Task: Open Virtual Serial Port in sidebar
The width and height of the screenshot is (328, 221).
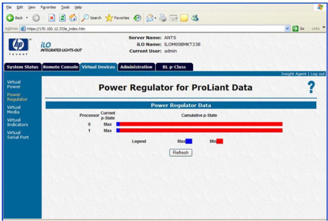Action: point(18,135)
